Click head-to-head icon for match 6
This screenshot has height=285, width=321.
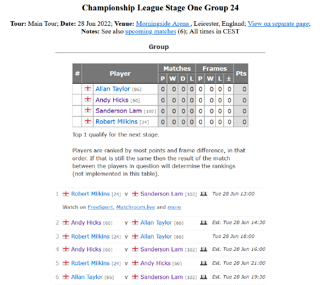(203, 277)
